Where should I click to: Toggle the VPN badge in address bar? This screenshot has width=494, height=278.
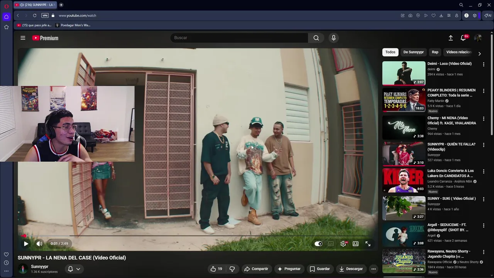[45, 15]
